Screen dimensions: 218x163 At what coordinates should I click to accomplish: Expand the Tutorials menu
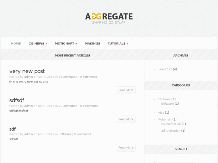point(118,44)
